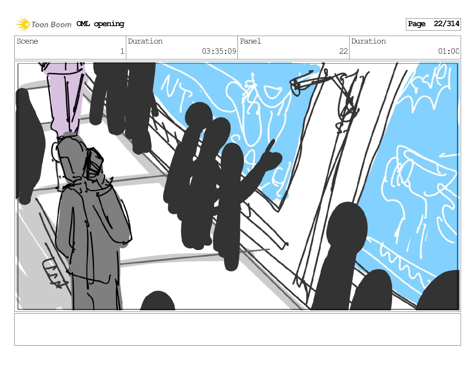Select the Page 22/314 indicator box

click(433, 24)
